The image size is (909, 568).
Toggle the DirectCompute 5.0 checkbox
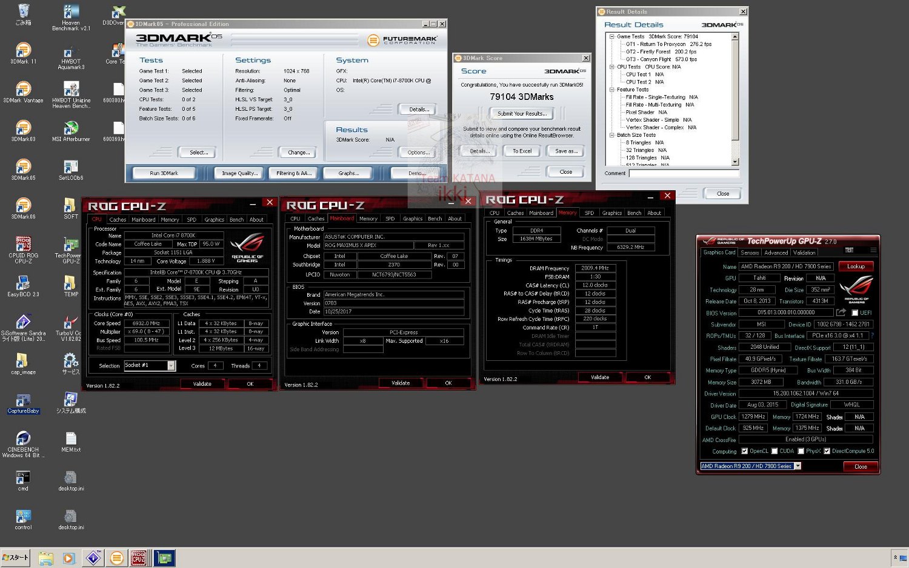827,451
